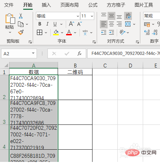Click the Insert Function fx button
The height and width of the screenshot is (164, 160).
tap(79, 54)
